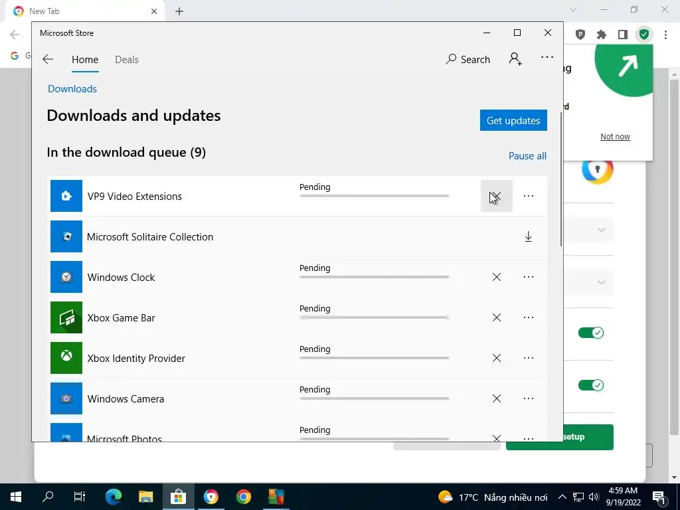Click the weather widget showing 17°C
This screenshot has width=680, height=510.
pos(493,497)
